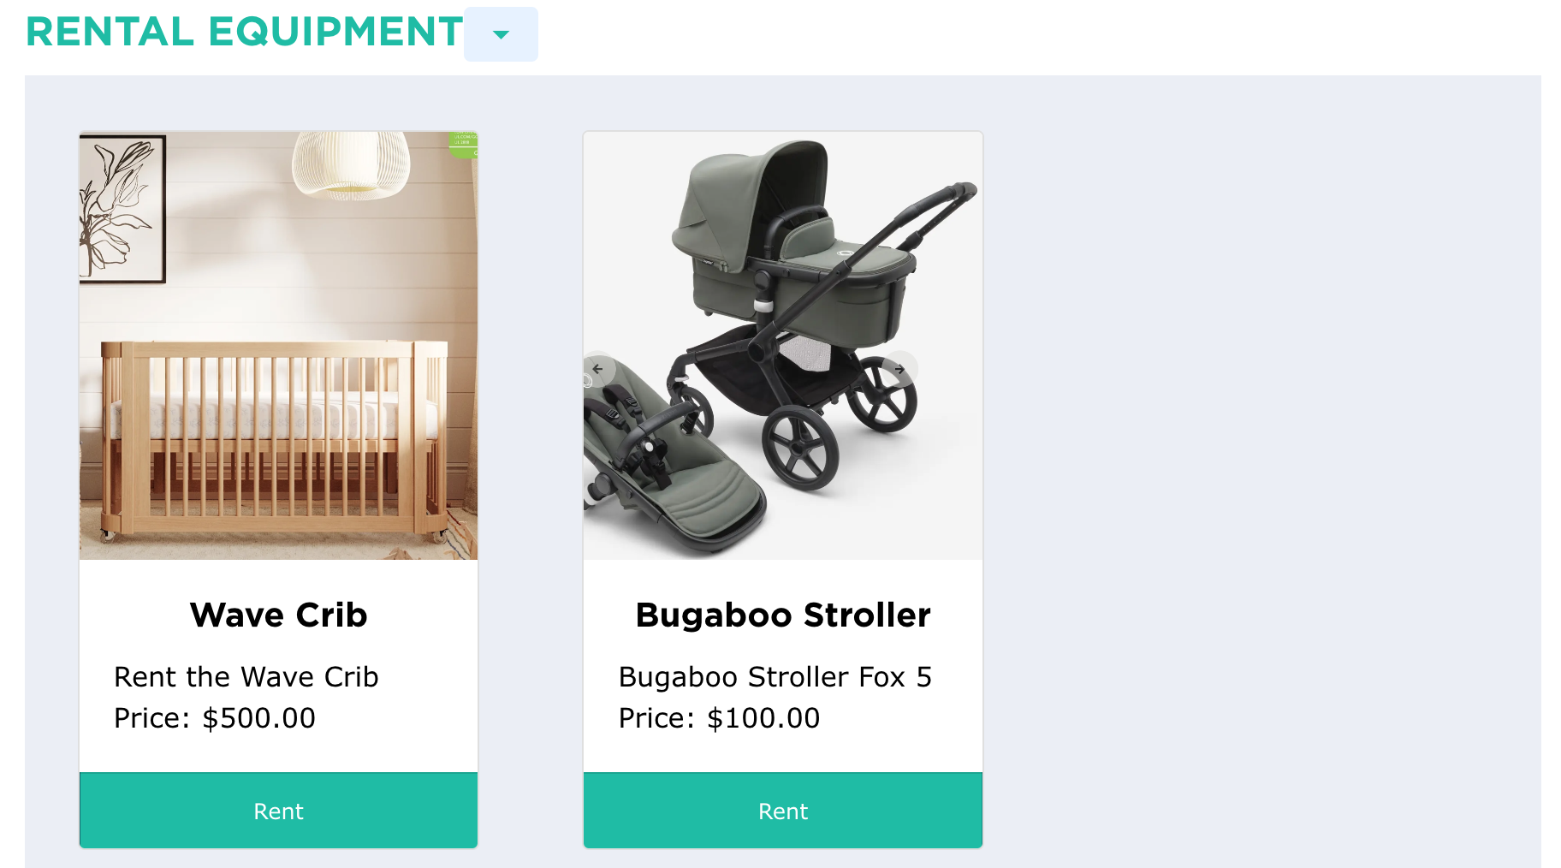Rent the Wave Crib
1561x868 pixels.
278,811
